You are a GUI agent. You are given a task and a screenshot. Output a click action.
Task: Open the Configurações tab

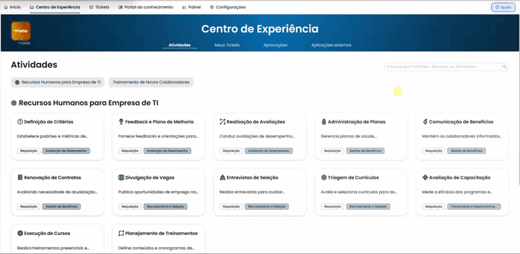click(228, 7)
